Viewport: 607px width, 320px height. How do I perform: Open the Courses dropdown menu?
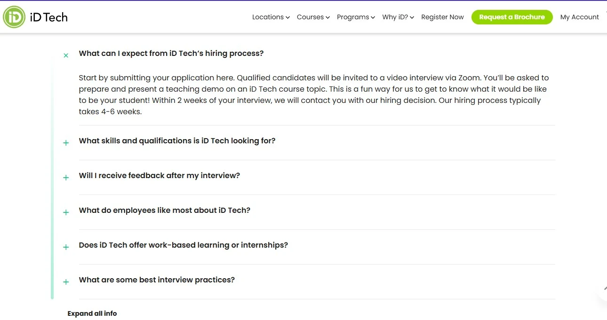point(313,17)
